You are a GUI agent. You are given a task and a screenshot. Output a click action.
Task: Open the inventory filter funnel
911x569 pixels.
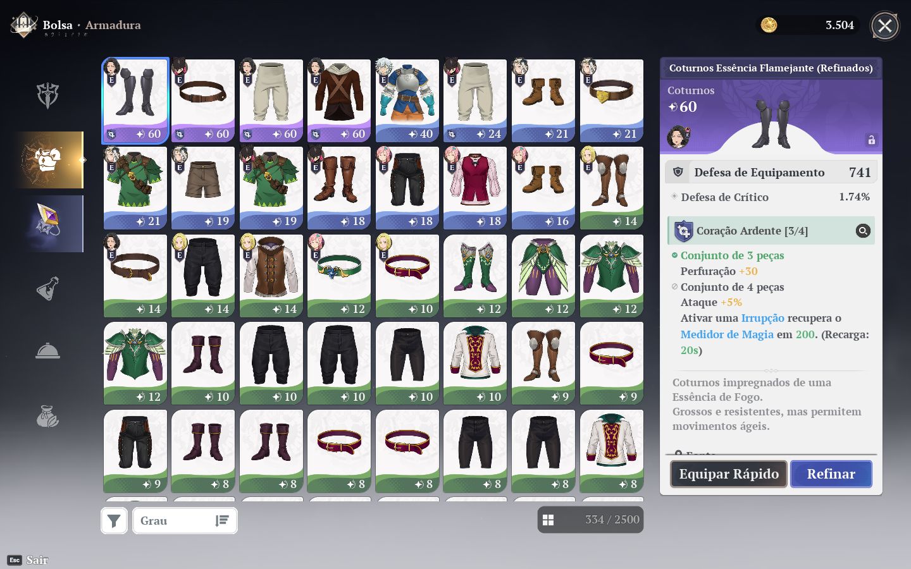click(114, 520)
